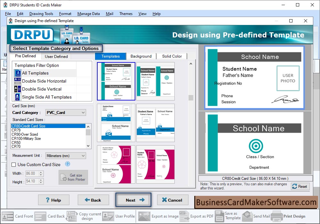Select pink flower vertical template thumbnail
The width and height of the screenshot is (320, 224).
[156, 164]
